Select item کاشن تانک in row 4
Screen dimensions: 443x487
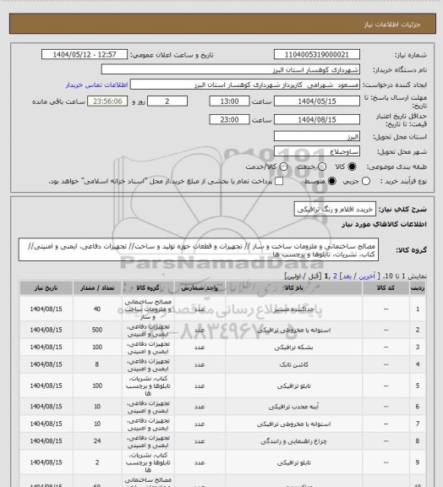293,364
